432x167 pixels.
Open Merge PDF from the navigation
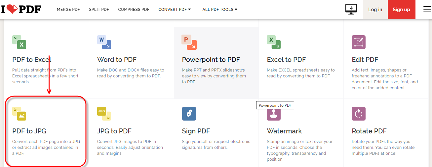68,10
